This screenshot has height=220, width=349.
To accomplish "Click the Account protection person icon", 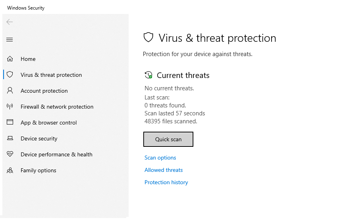I will pyautogui.click(x=10, y=91).
